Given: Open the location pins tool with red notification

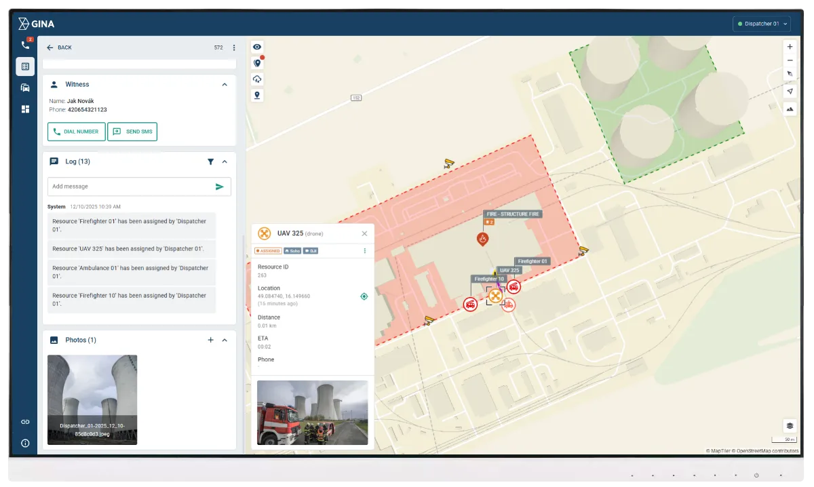Looking at the screenshot, I should (x=256, y=63).
